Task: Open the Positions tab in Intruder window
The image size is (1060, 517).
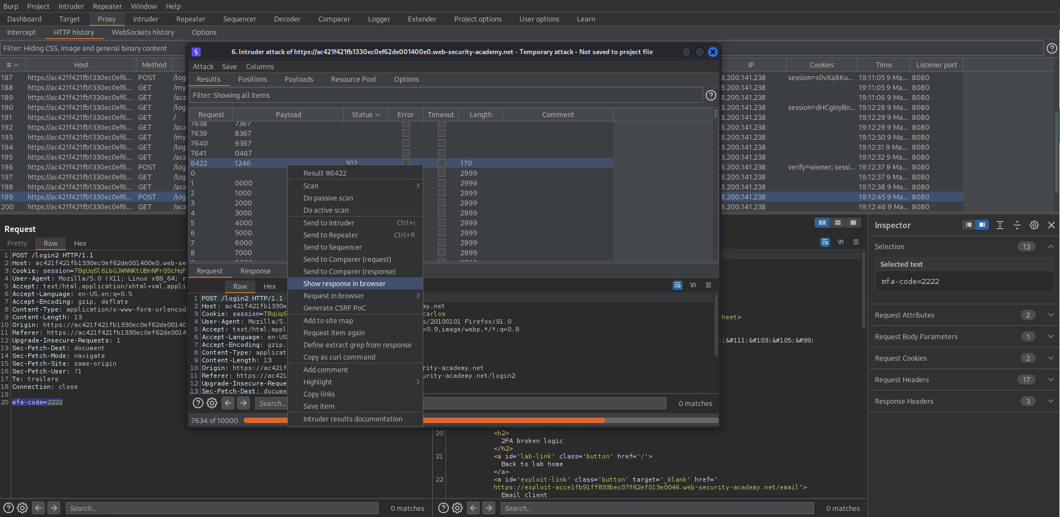Action: (x=253, y=79)
